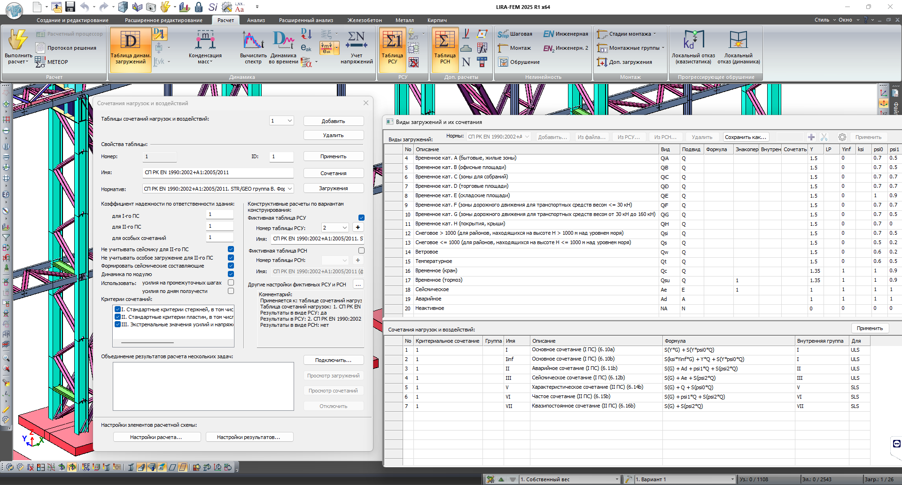This screenshot has width=902, height=485.
Task: Expand the Нормы combo box in load types panel
Action: (527, 137)
